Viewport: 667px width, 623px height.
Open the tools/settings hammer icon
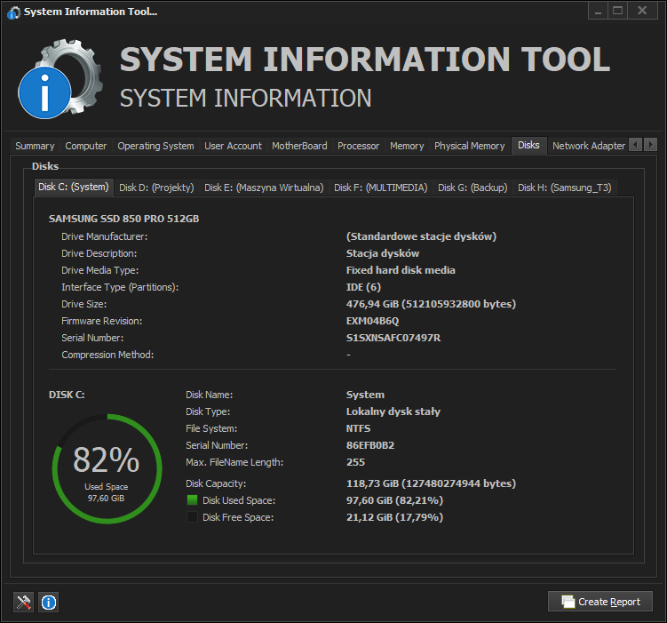23,603
